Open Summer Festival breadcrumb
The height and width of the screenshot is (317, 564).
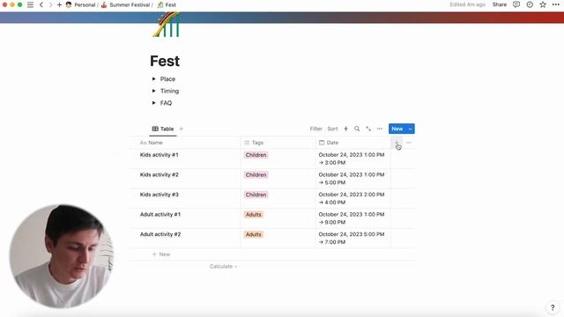tap(125, 4)
